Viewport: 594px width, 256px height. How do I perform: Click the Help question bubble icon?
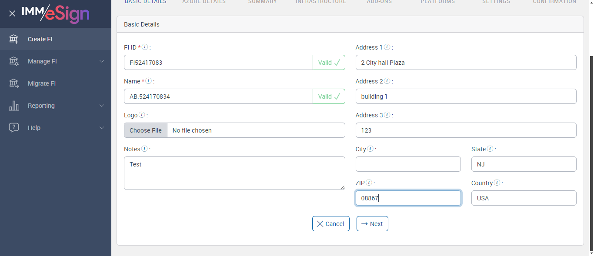(14, 128)
